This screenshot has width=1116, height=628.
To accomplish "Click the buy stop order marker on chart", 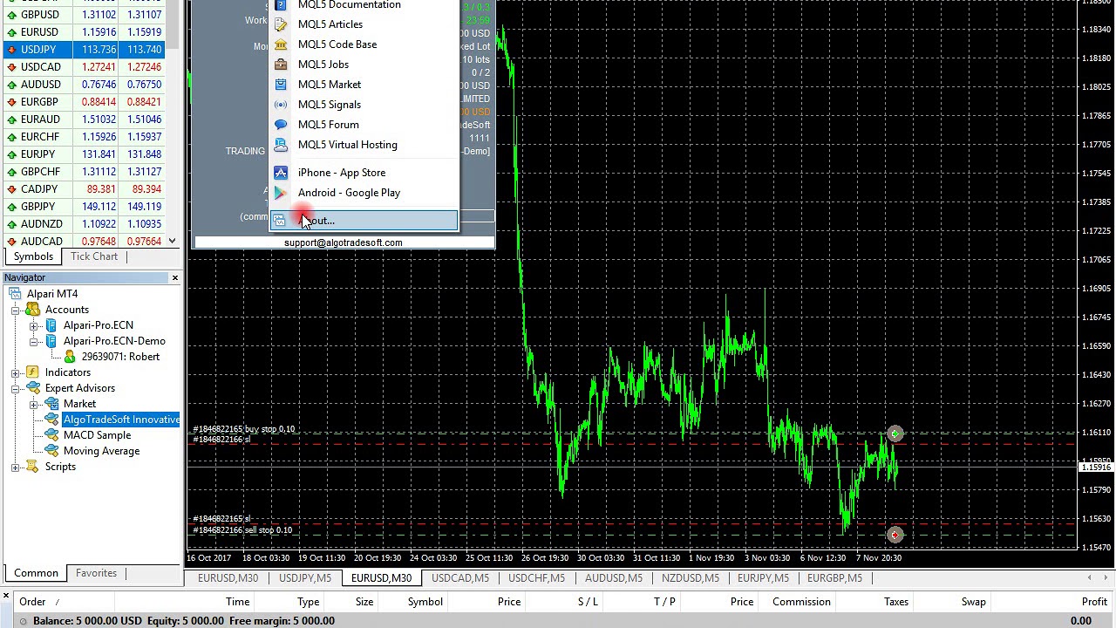I will point(895,433).
